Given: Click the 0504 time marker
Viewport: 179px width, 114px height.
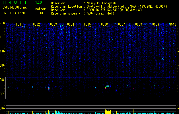Looking at the screenshot, I should [71, 25].
